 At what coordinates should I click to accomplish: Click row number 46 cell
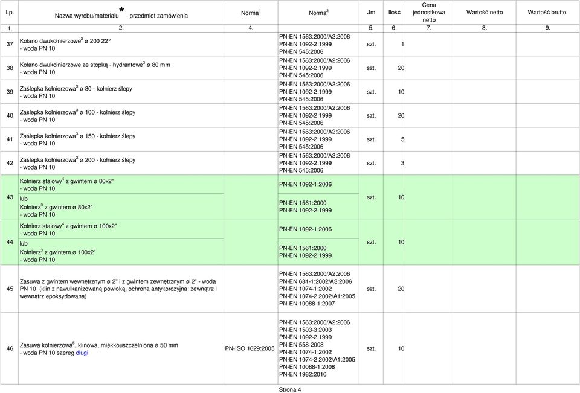pos(10,348)
